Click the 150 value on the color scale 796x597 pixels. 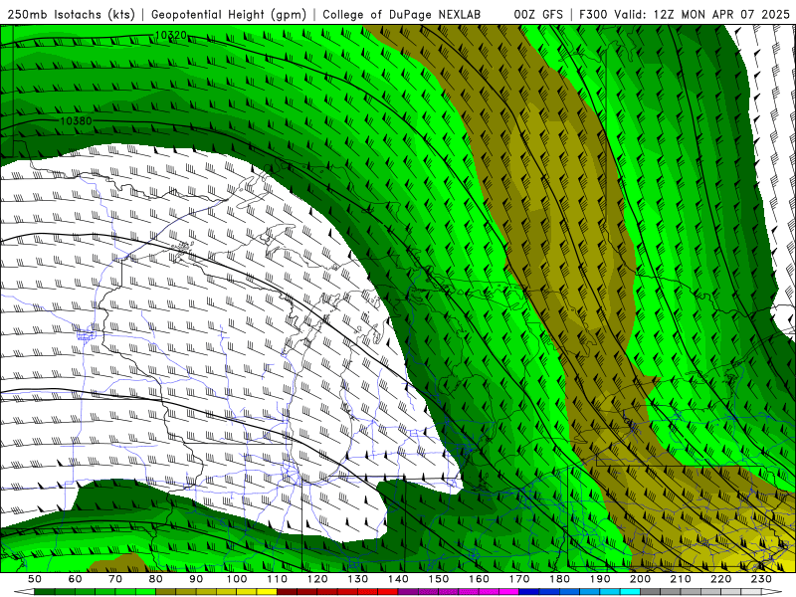coord(439,579)
